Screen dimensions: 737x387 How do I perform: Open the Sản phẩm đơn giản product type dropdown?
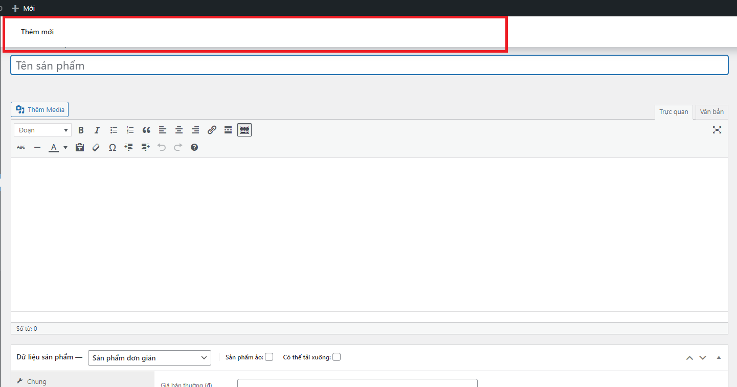(149, 358)
